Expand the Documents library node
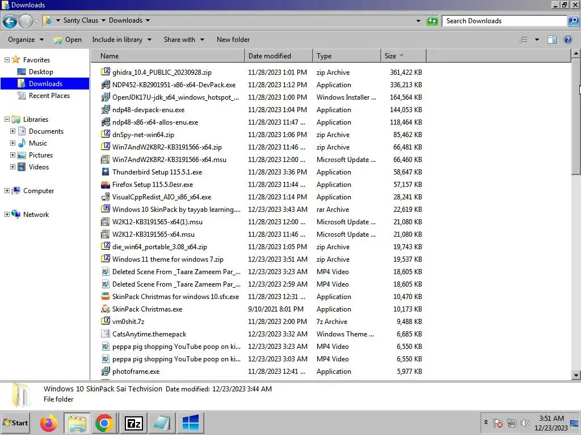 coord(12,131)
